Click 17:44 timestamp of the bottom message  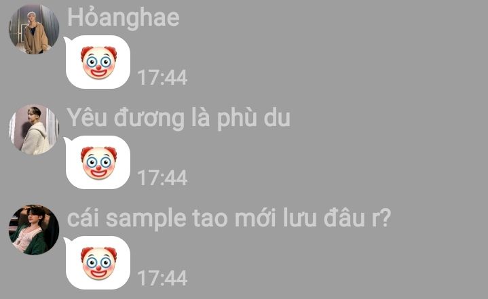162,278
